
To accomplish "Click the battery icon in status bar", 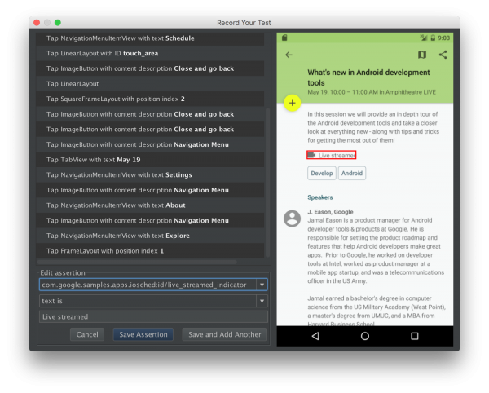I will tap(433, 38).
